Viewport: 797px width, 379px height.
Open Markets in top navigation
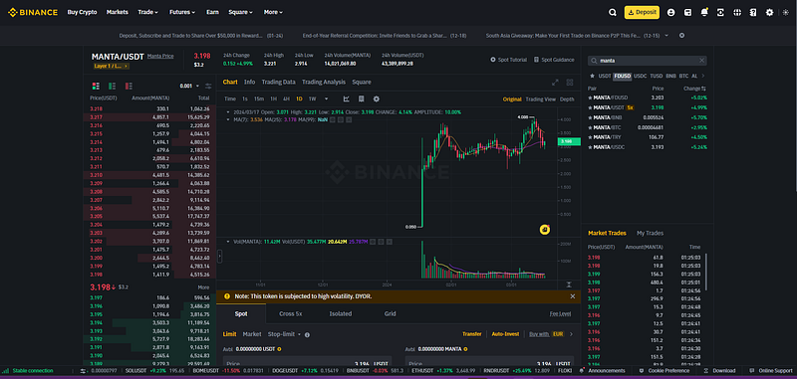click(118, 12)
